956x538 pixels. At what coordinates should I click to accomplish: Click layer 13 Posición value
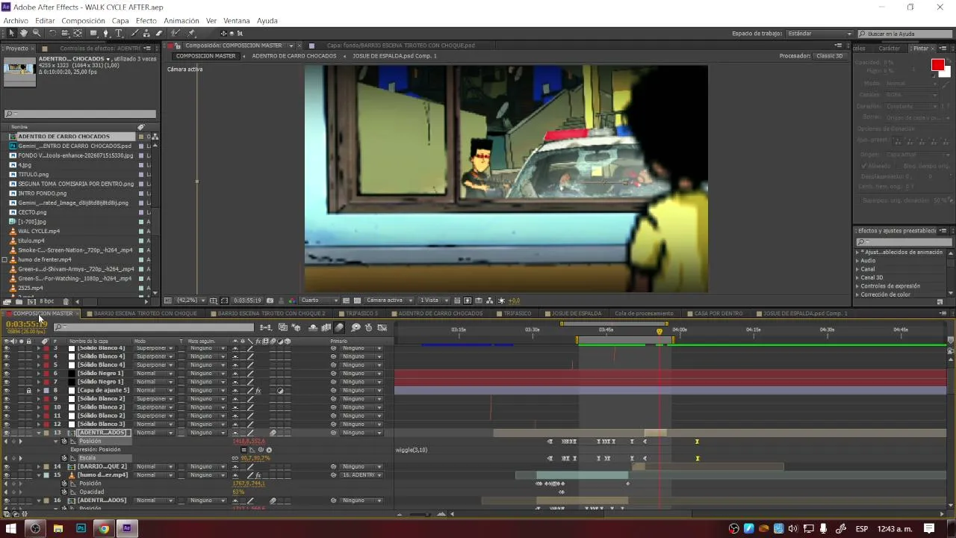point(249,442)
